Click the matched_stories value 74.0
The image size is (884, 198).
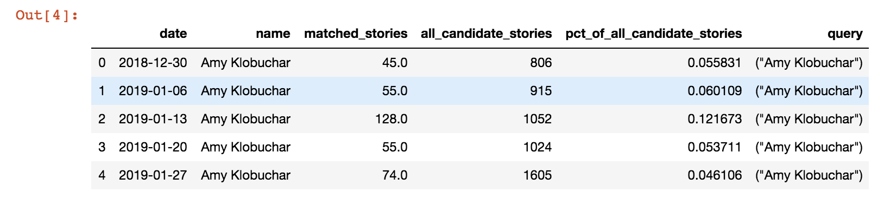[395, 175]
